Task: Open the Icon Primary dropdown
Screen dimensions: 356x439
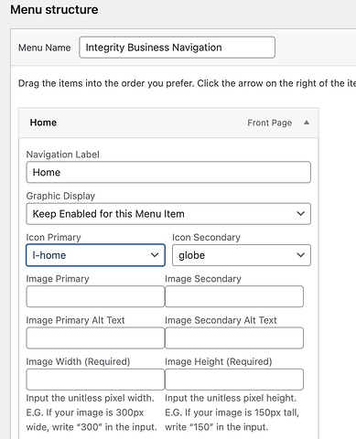Action: click(95, 255)
